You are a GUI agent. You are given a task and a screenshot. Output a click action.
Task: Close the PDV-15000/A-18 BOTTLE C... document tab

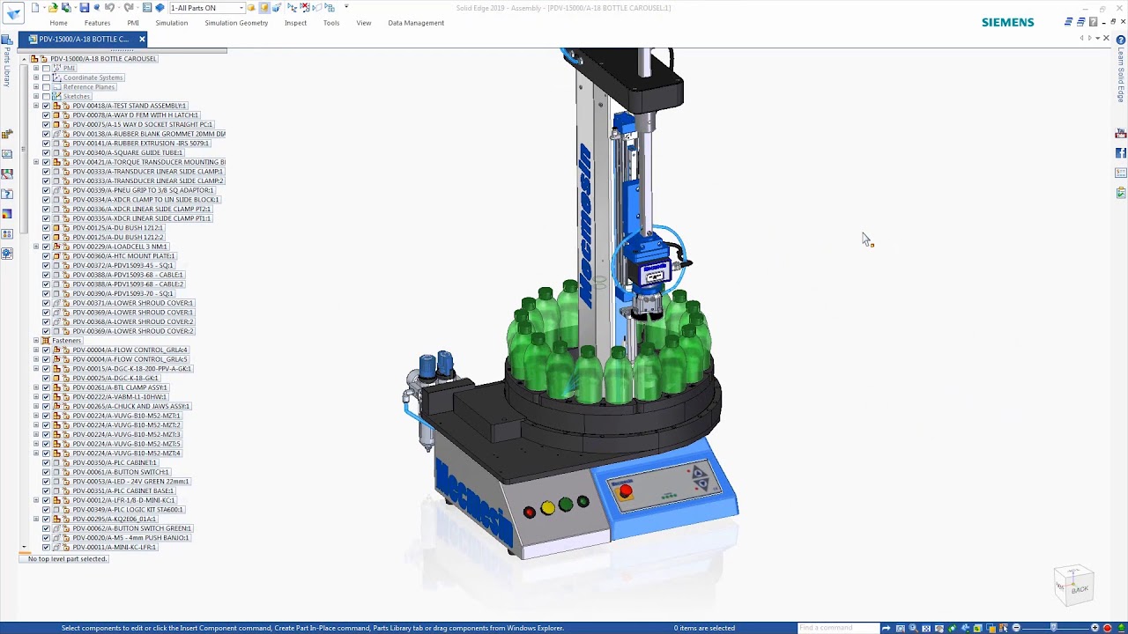point(142,39)
